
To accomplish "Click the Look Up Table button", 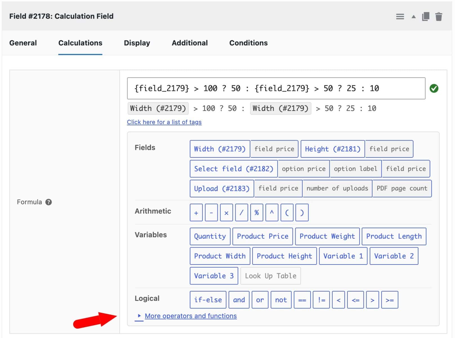I will tap(271, 276).
